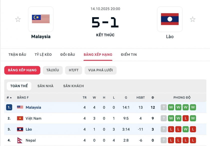Image resolution: width=210 pixels, height=146 pixels.
Task: Show the Vua Phá Lưới standings
Action: [101, 70]
